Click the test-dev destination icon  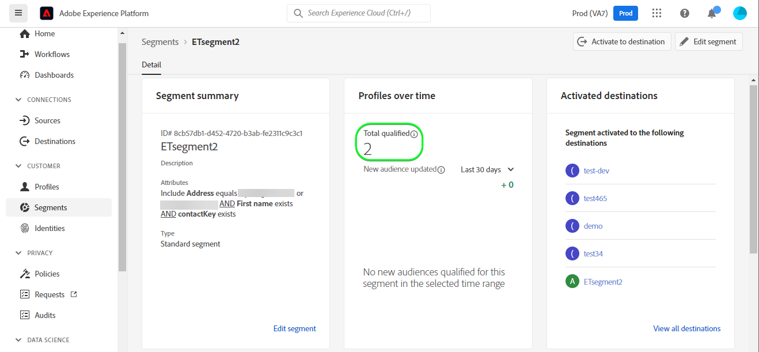coord(572,171)
